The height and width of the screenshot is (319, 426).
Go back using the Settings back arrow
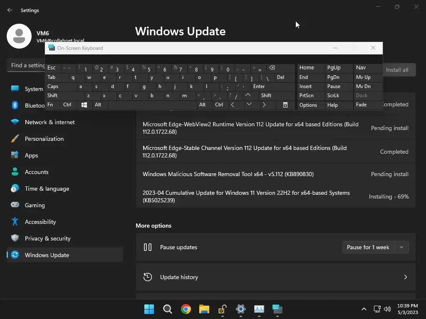pyautogui.click(x=10, y=10)
